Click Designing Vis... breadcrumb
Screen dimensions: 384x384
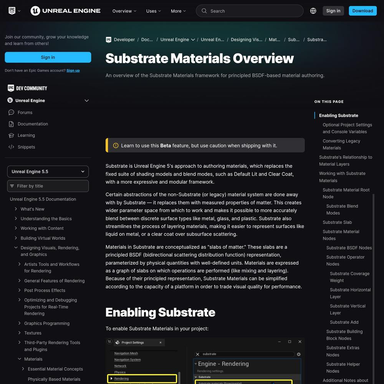click(247, 40)
